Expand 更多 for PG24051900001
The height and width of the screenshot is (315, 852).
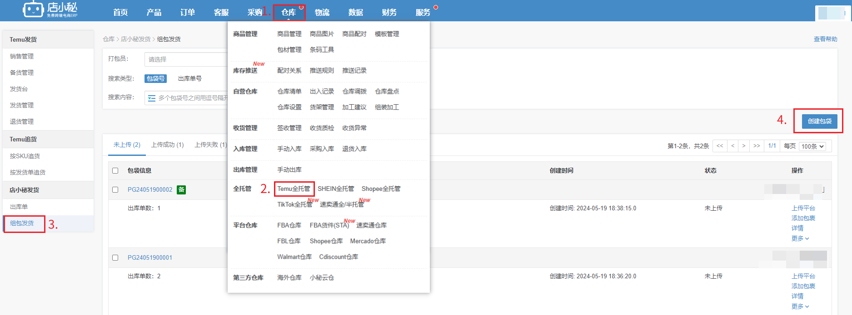(800, 306)
